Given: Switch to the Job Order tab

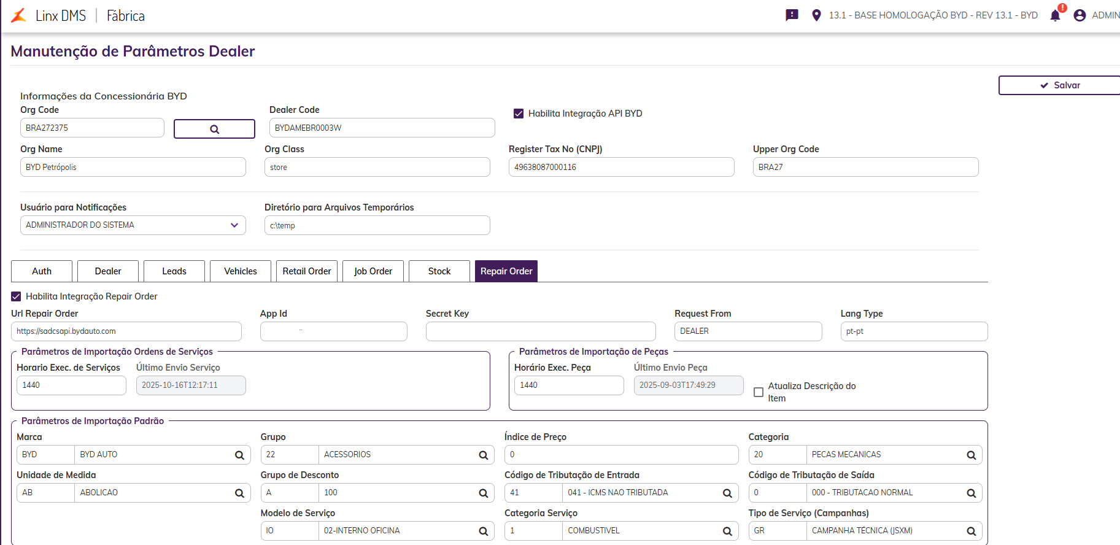Looking at the screenshot, I should 373,271.
